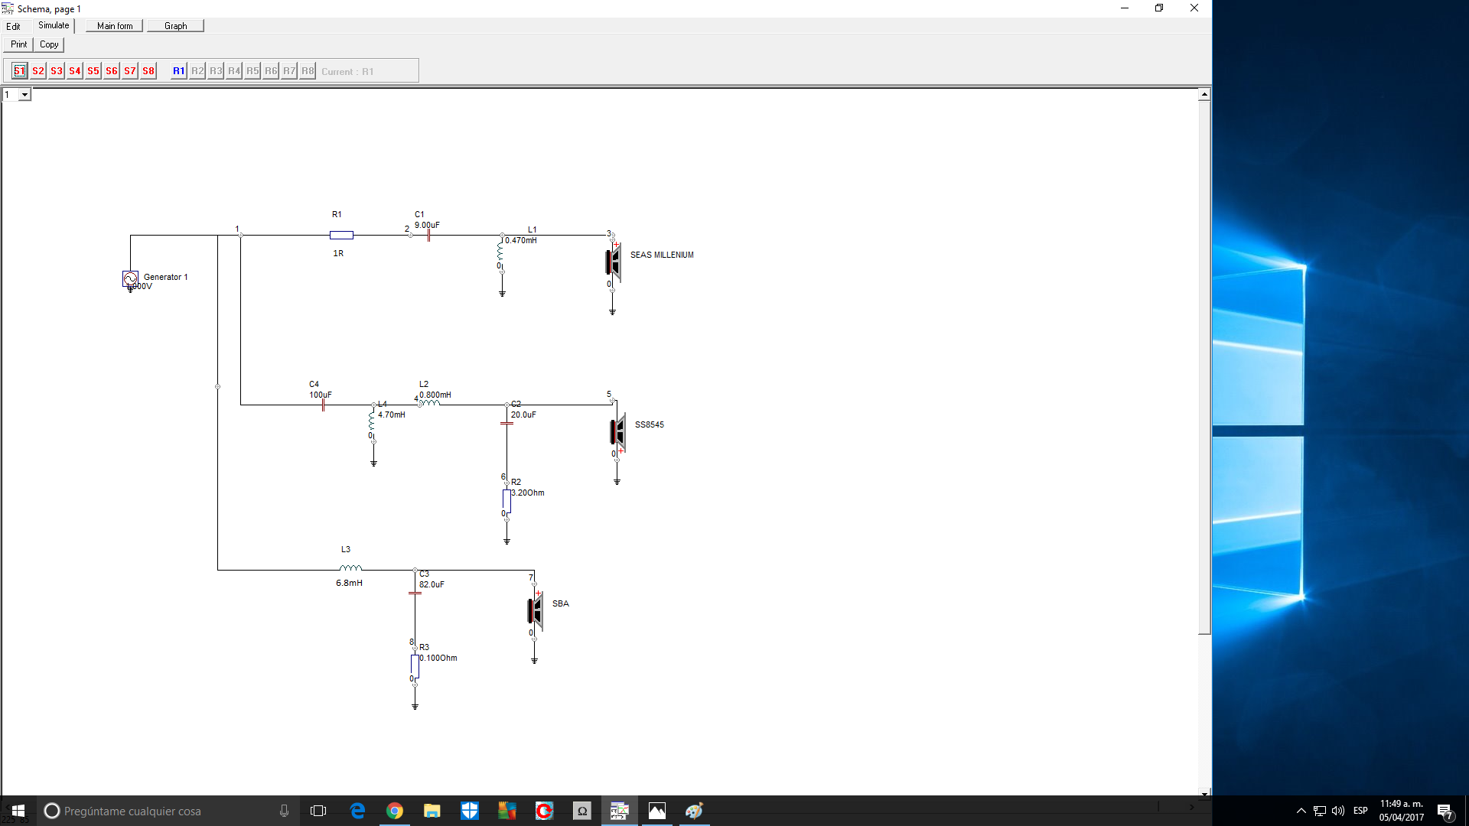Open Task View from taskbar
The width and height of the screenshot is (1469, 826).
318,811
